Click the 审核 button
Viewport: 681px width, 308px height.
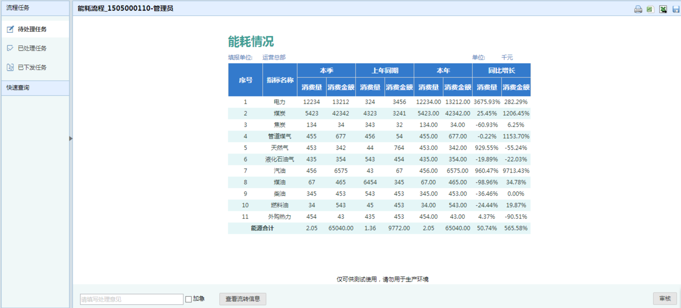[665, 299]
